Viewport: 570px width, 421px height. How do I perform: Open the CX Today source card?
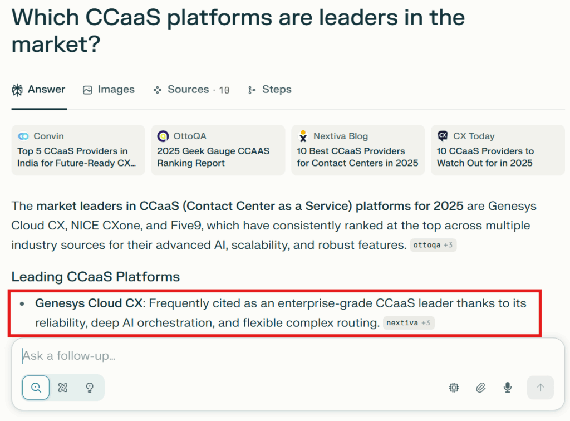[x=498, y=150]
